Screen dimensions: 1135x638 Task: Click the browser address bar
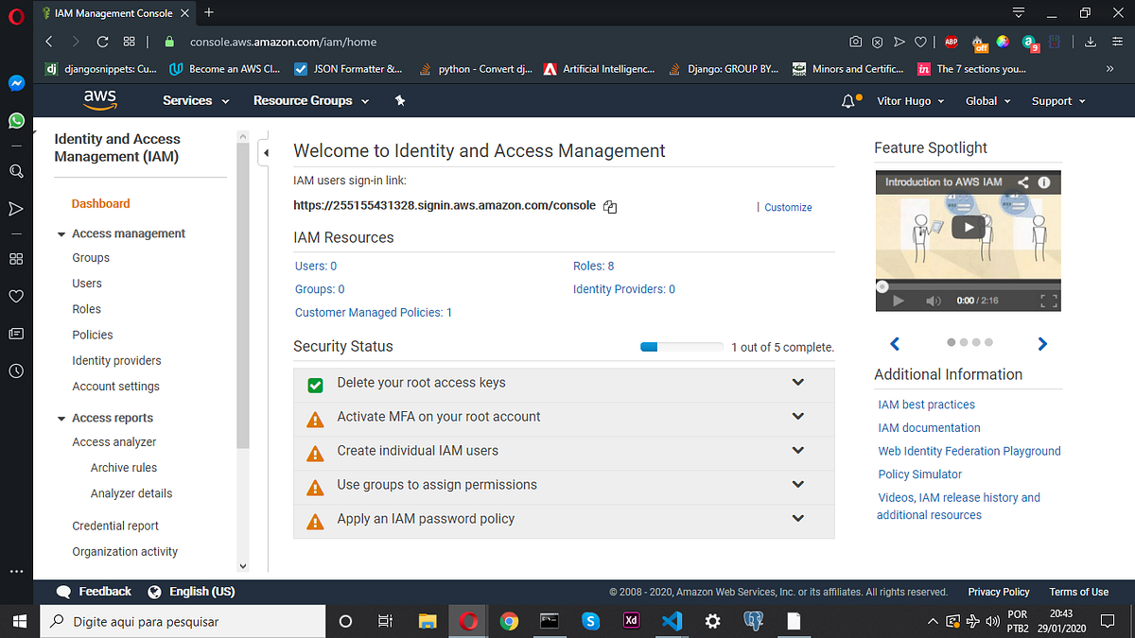pyautogui.click(x=378, y=42)
